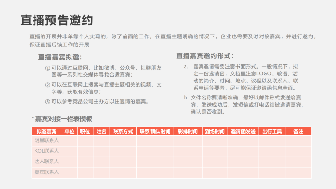Click the 嘉宾联系人 row cell

[x=47, y=172]
